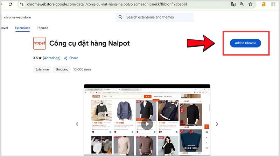Image resolution: width=280 pixels, height=157 pixels.
Task: Click the Naipot extension logo
Action: (40, 43)
